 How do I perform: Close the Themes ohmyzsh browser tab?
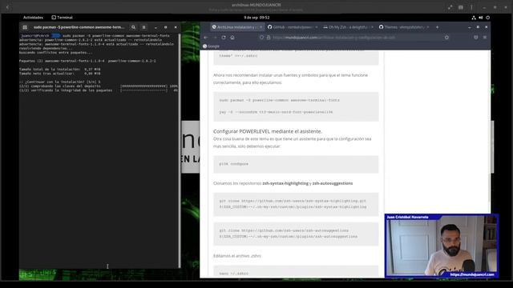tap(428, 27)
